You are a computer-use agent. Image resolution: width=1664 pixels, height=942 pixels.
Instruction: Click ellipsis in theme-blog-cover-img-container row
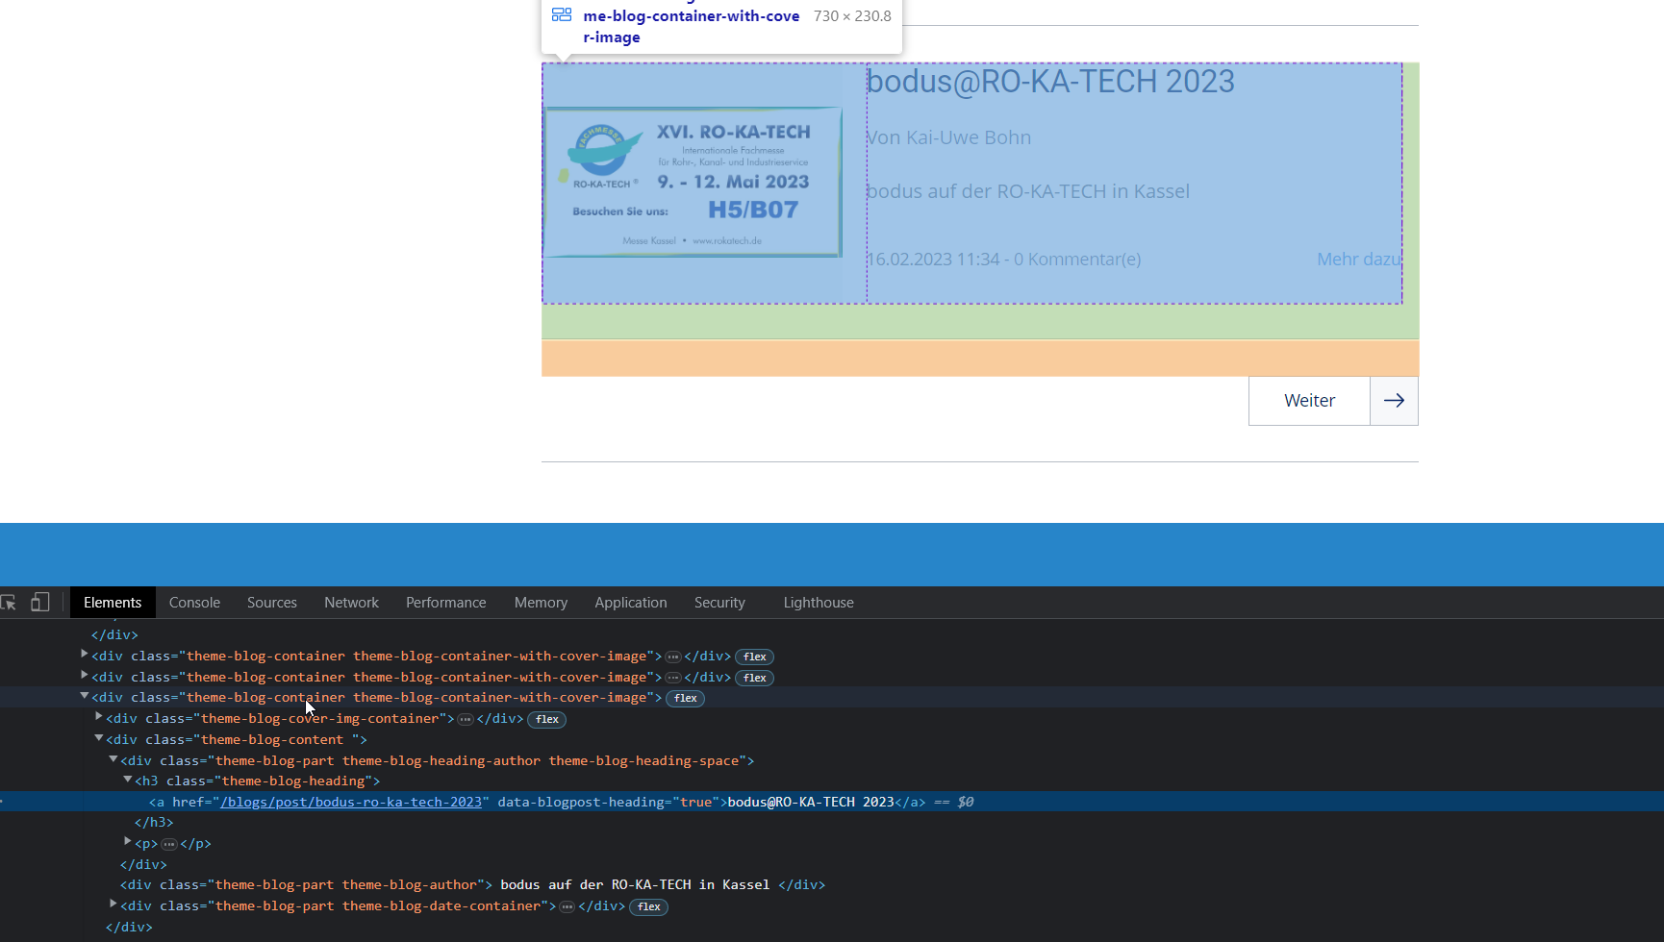tap(466, 719)
